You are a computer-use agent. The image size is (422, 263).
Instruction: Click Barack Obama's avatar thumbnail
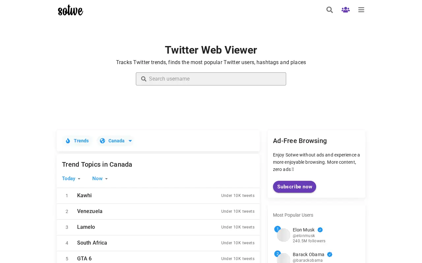click(x=284, y=258)
